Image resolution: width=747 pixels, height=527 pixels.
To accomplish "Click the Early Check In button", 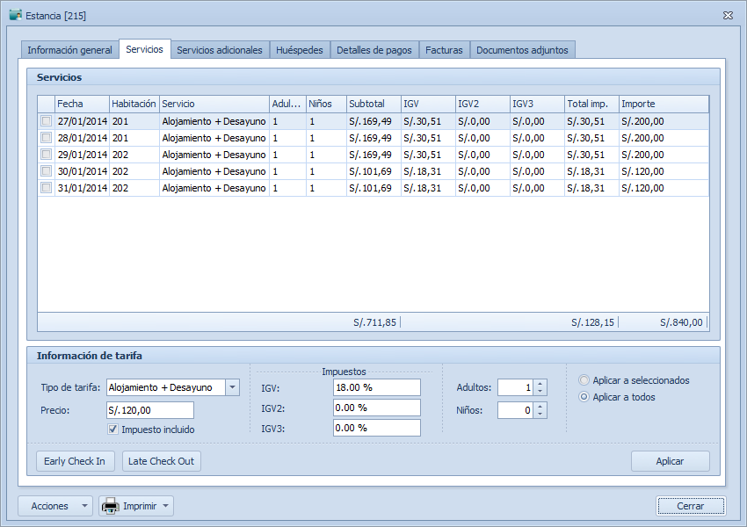I will tap(75, 460).
